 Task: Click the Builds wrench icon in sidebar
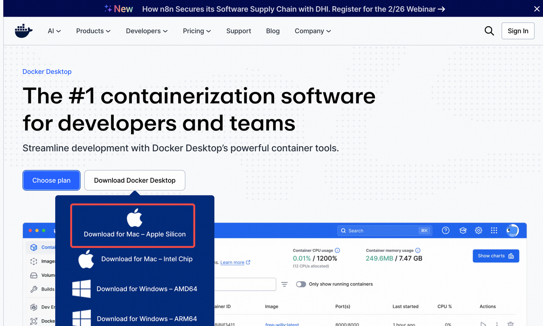[x=34, y=289]
